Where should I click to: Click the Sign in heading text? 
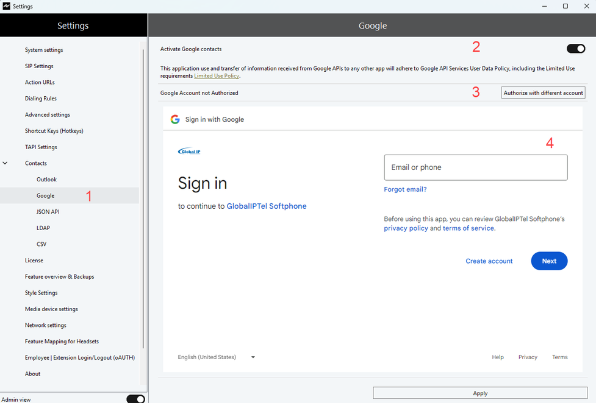(x=203, y=183)
